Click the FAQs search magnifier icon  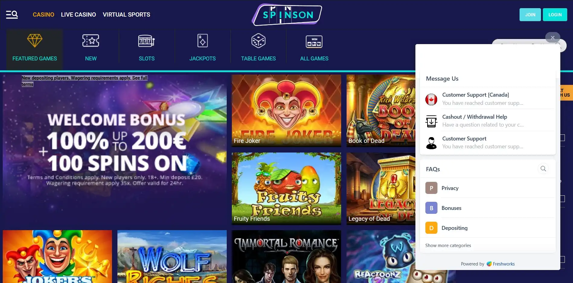click(x=543, y=169)
